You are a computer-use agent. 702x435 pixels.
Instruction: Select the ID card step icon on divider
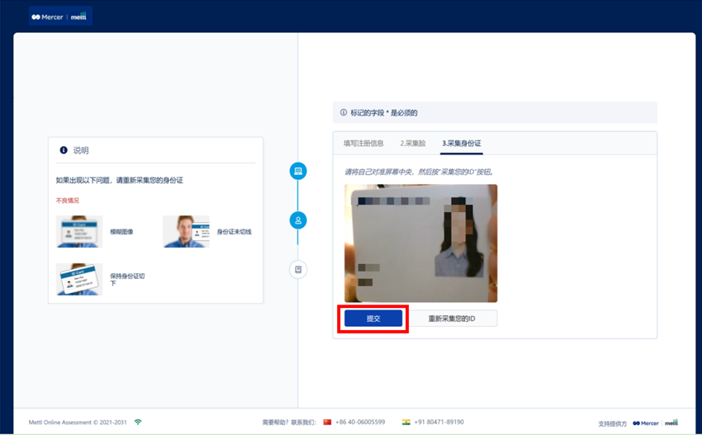point(298,270)
